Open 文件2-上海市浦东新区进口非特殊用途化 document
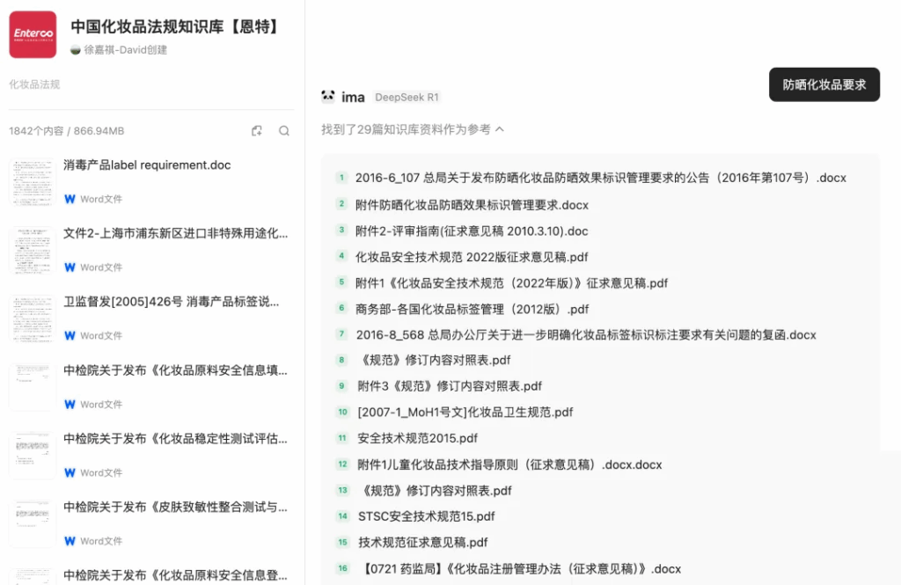Image resolution: width=901 pixels, height=585 pixels. coord(175,233)
